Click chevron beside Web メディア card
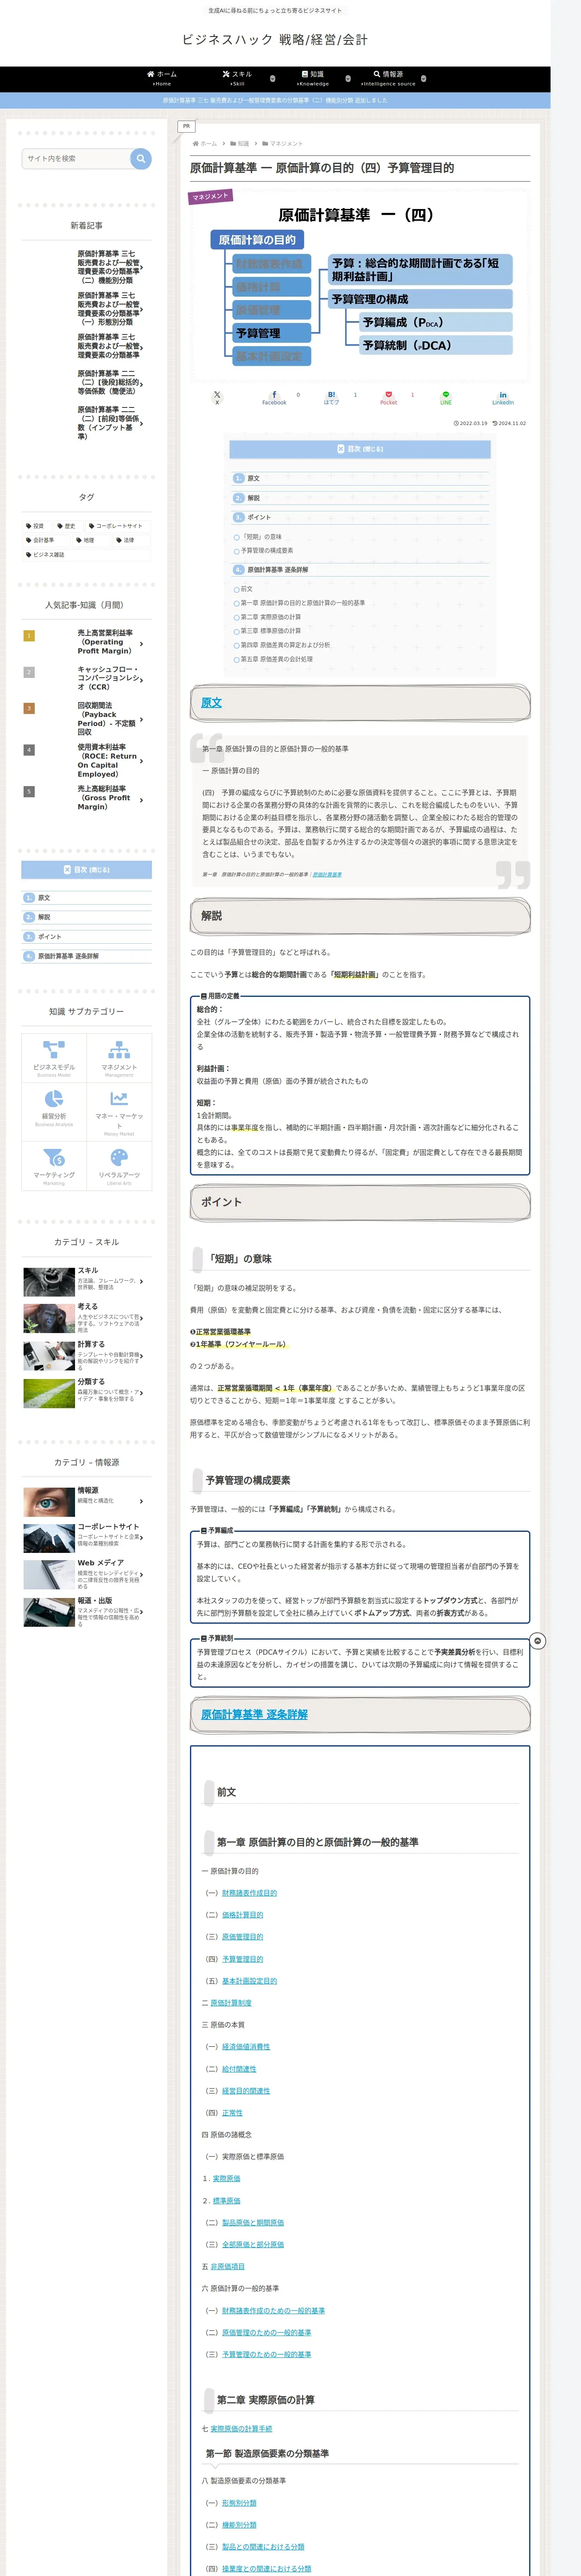581x2576 pixels. [142, 1574]
